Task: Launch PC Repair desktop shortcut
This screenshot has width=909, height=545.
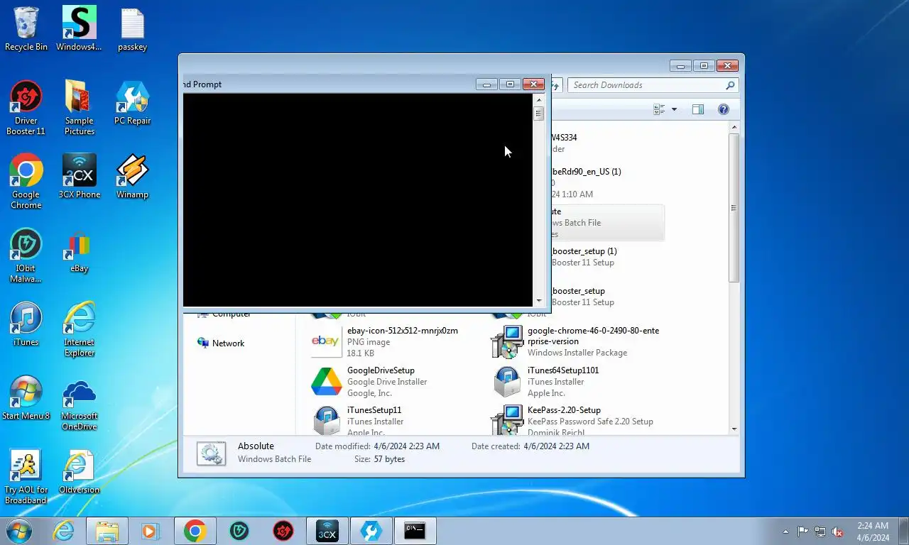Action: pos(133,103)
